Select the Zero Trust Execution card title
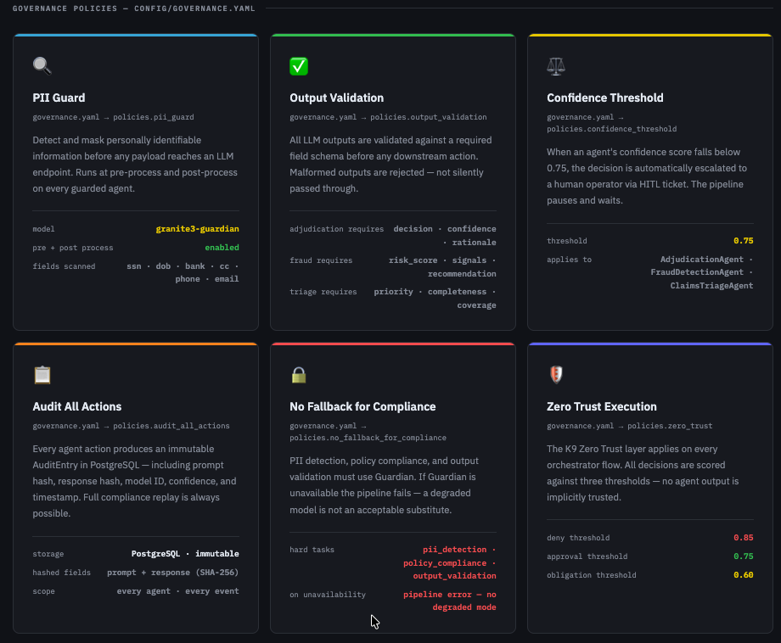Viewport: 781px width, 643px height. (602, 406)
